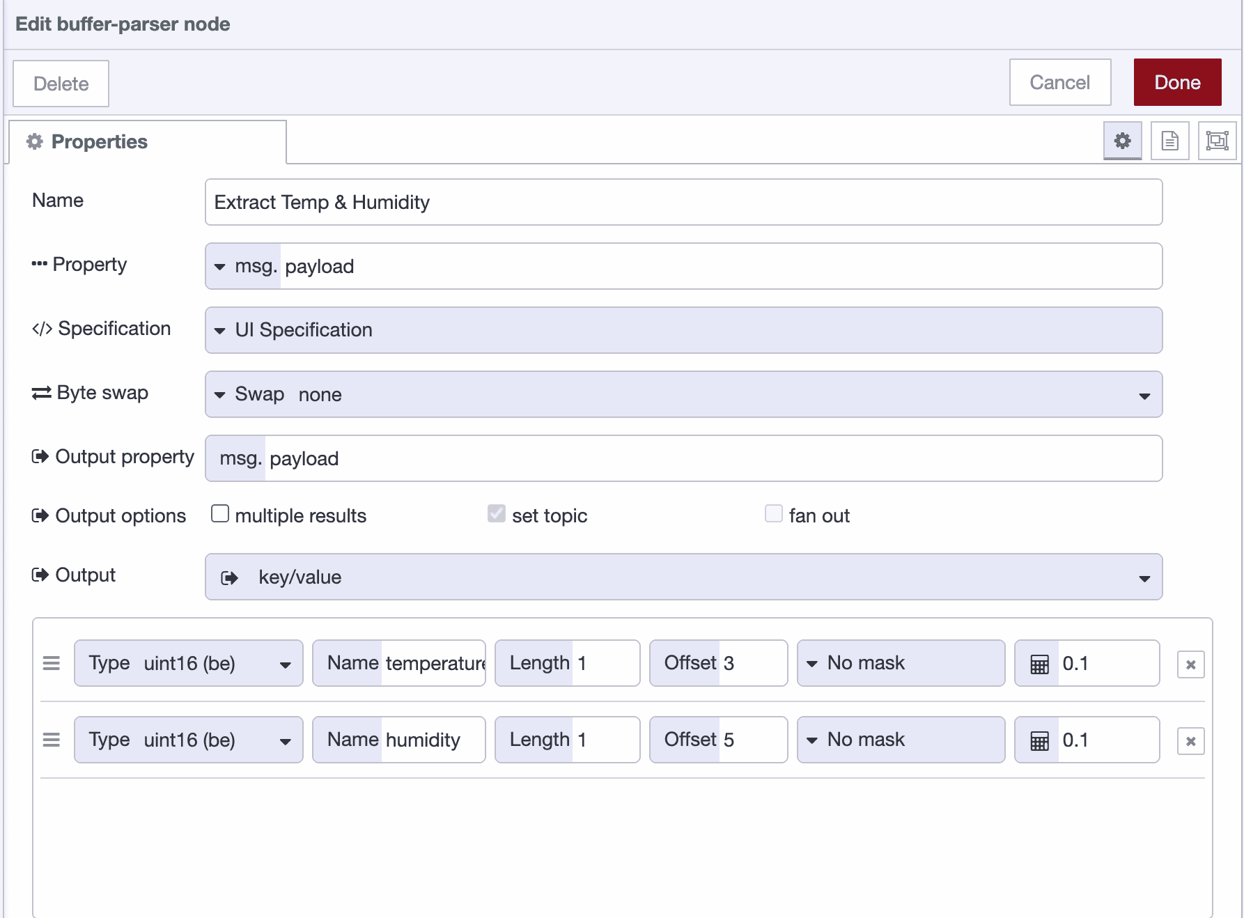1244x918 pixels.
Task: Grab the drag handle of the humidity rule
Action: click(x=52, y=740)
